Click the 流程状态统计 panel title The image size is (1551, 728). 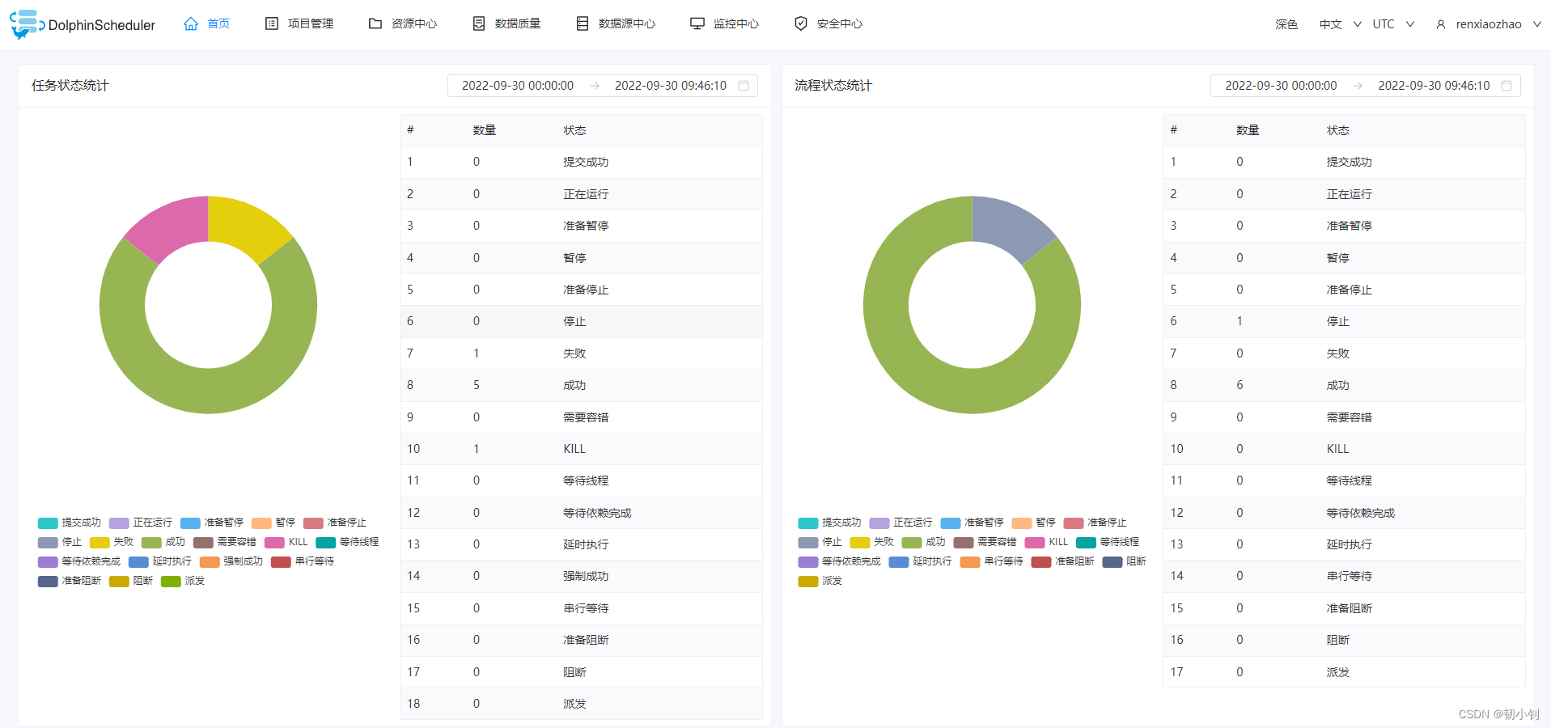[833, 86]
